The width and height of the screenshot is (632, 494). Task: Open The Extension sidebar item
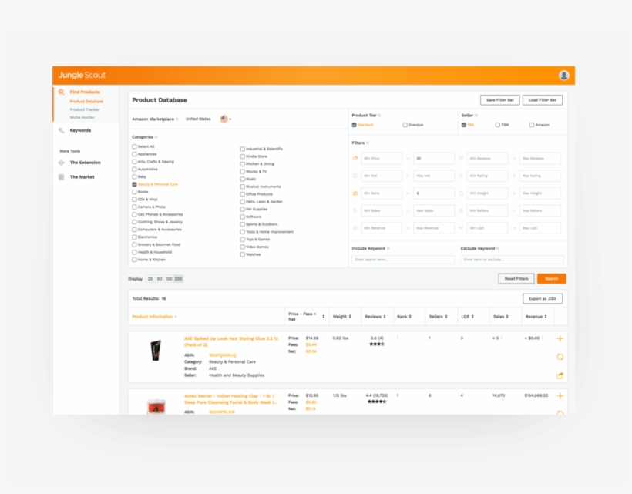coord(85,163)
